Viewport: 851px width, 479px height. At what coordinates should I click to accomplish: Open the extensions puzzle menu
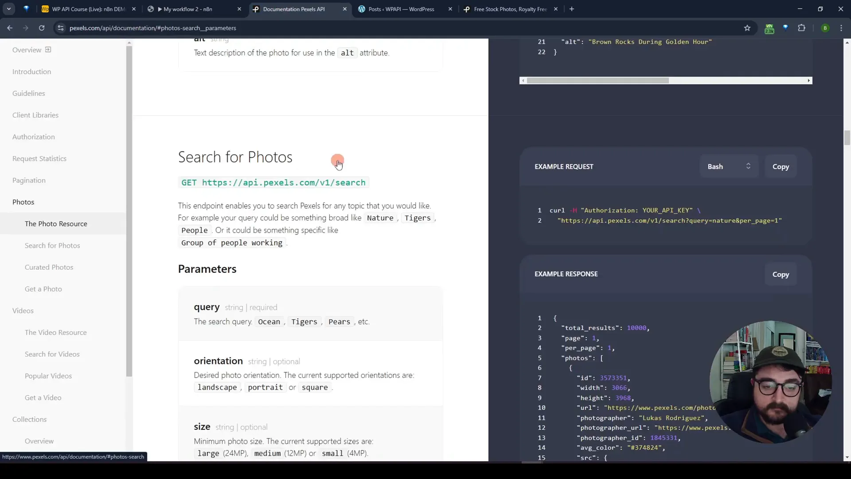click(x=801, y=28)
